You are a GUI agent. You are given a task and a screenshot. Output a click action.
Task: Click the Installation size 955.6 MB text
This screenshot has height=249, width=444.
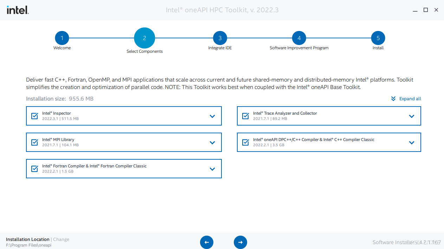coord(60,99)
